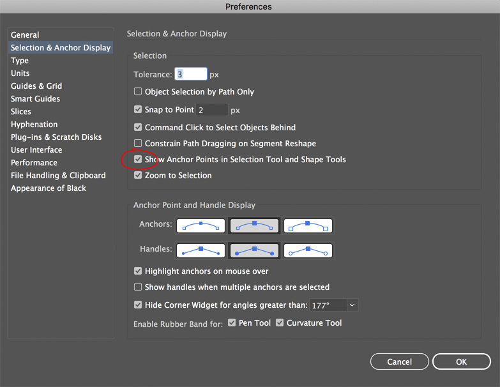
Task: Disable Highlight anchors on mouse over
Action: click(x=138, y=271)
